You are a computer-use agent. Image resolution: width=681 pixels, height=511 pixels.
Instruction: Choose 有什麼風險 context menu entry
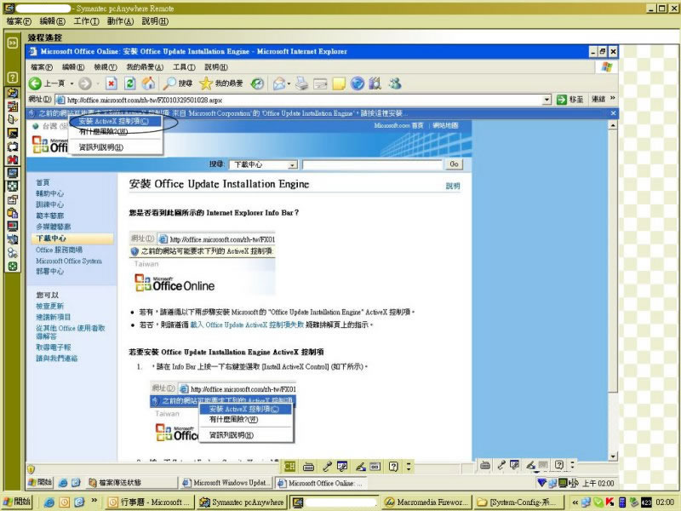coord(116,131)
